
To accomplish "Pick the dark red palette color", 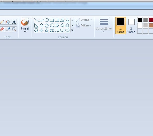I will pyautogui.click(x=151, y=20).
